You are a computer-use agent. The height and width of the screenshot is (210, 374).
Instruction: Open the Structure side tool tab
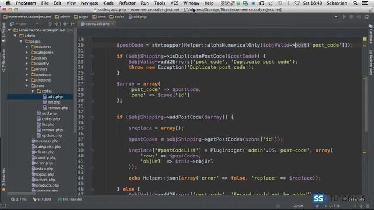pyautogui.click(x=4, y=61)
